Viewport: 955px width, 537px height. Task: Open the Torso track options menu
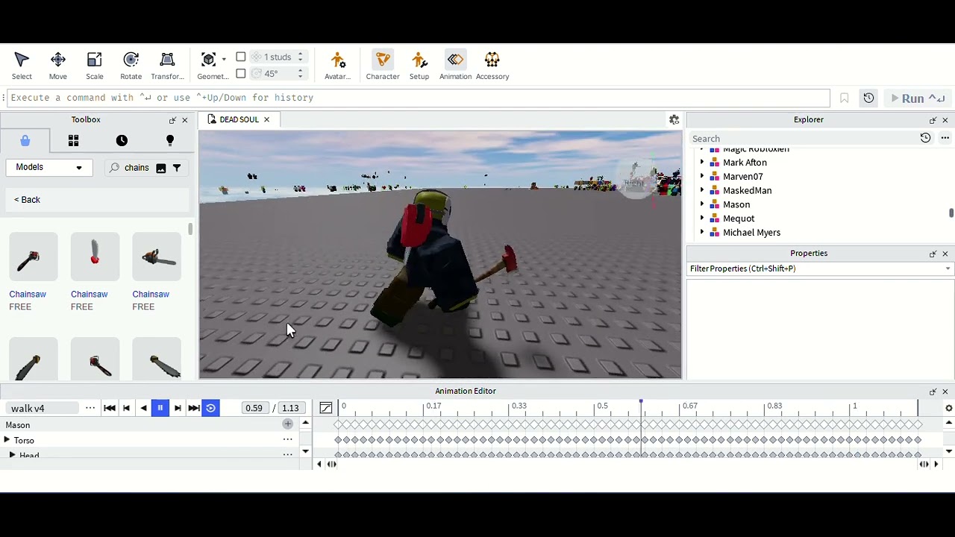[x=287, y=440]
